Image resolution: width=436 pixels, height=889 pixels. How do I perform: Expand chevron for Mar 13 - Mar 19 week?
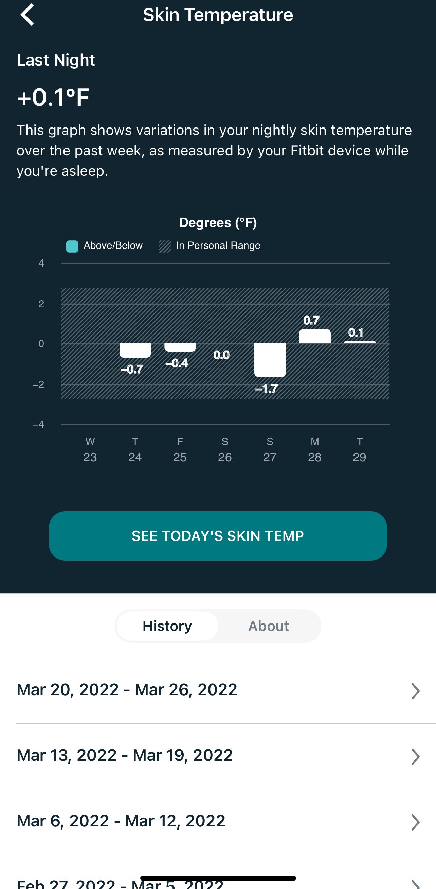point(415,756)
